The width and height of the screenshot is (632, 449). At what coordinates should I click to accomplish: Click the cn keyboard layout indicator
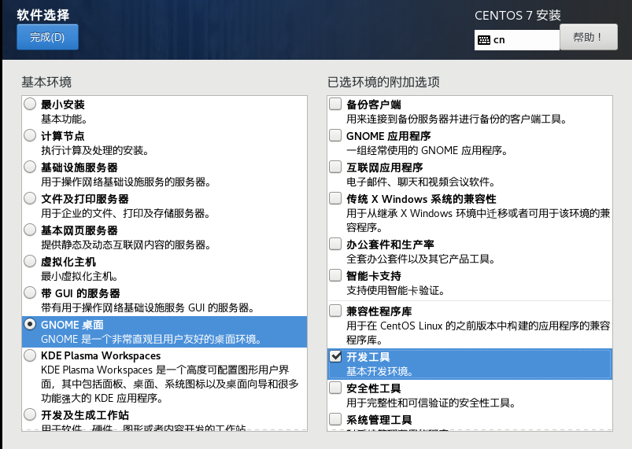(x=517, y=40)
